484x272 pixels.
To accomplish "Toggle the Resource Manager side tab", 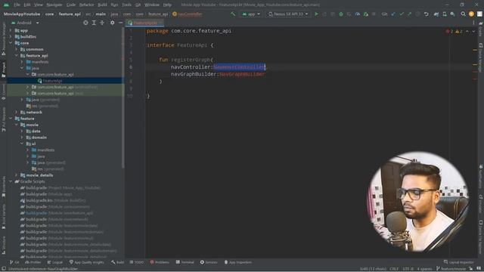I will pos(3,39).
